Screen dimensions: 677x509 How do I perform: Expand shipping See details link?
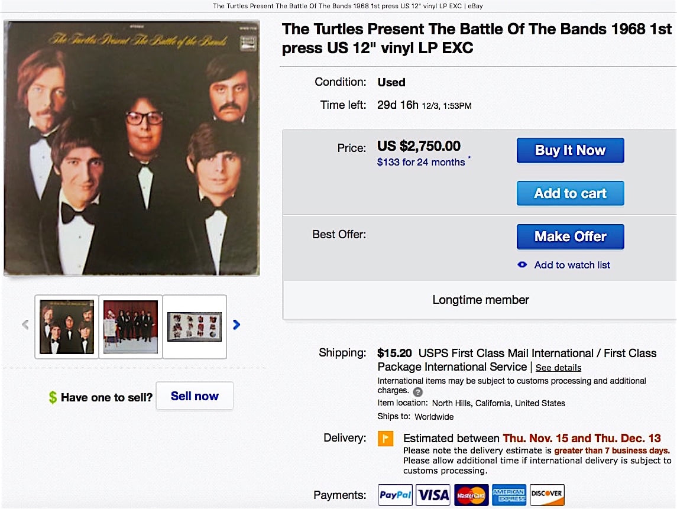coord(558,368)
